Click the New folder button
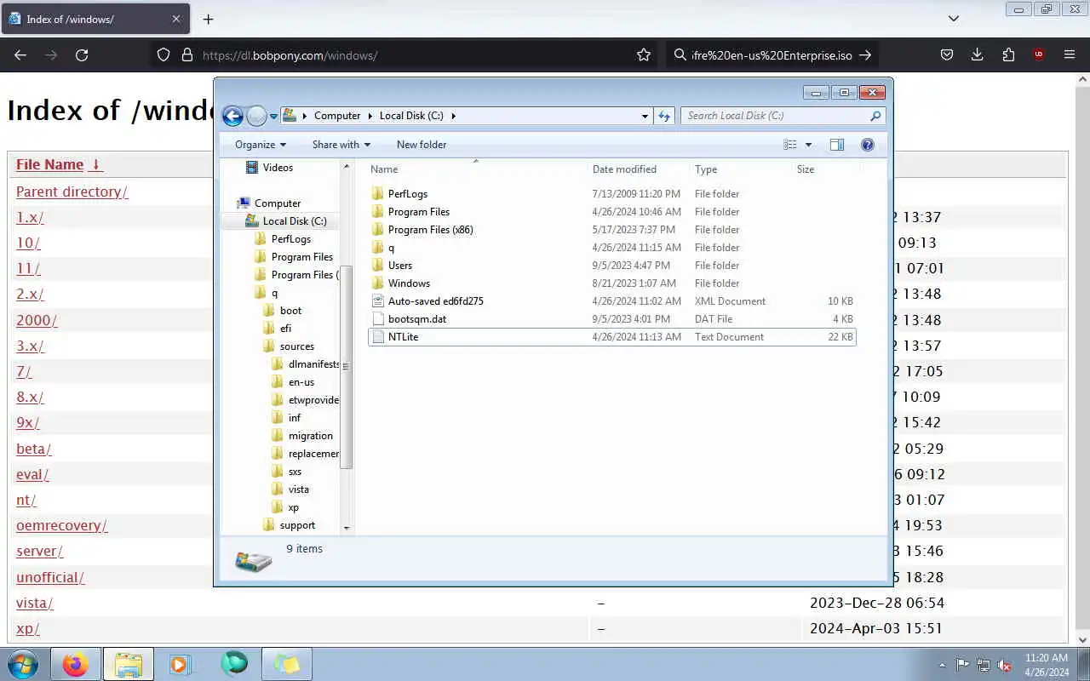Viewport: 1090px width, 681px height. click(x=422, y=145)
